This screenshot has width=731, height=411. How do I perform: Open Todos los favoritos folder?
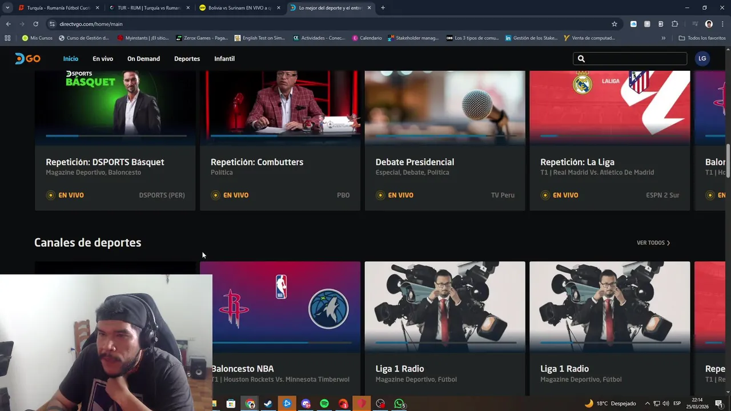[x=702, y=38]
